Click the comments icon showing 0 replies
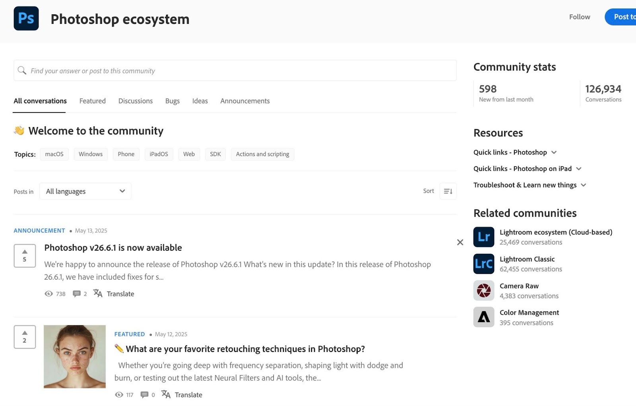 click(x=145, y=394)
